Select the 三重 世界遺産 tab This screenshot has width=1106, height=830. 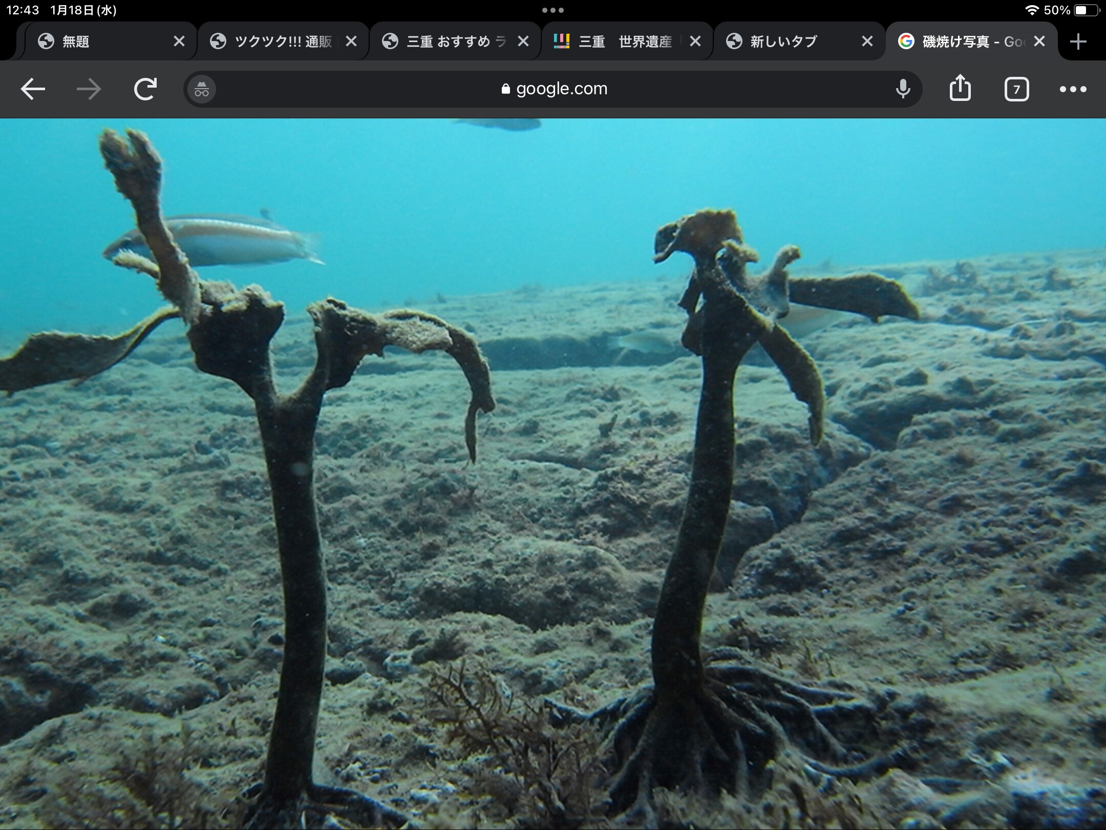click(x=620, y=42)
